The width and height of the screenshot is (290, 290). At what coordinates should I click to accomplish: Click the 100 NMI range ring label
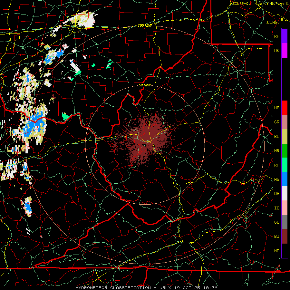(x=145, y=25)
